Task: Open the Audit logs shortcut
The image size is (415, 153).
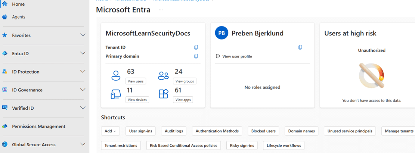Action: pos(174,131)
